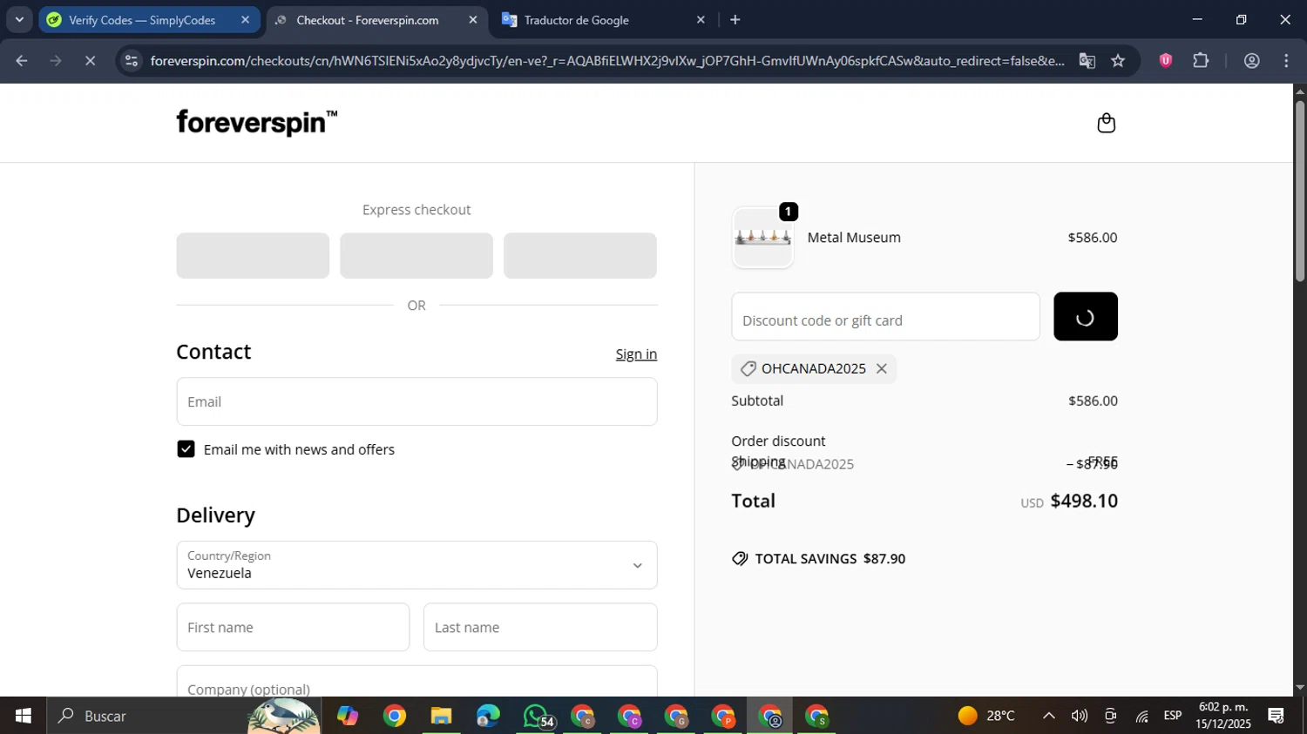1307x734 pixels.
Task: Toggle Email me with news and offers
Action: [x=186, y=449]
